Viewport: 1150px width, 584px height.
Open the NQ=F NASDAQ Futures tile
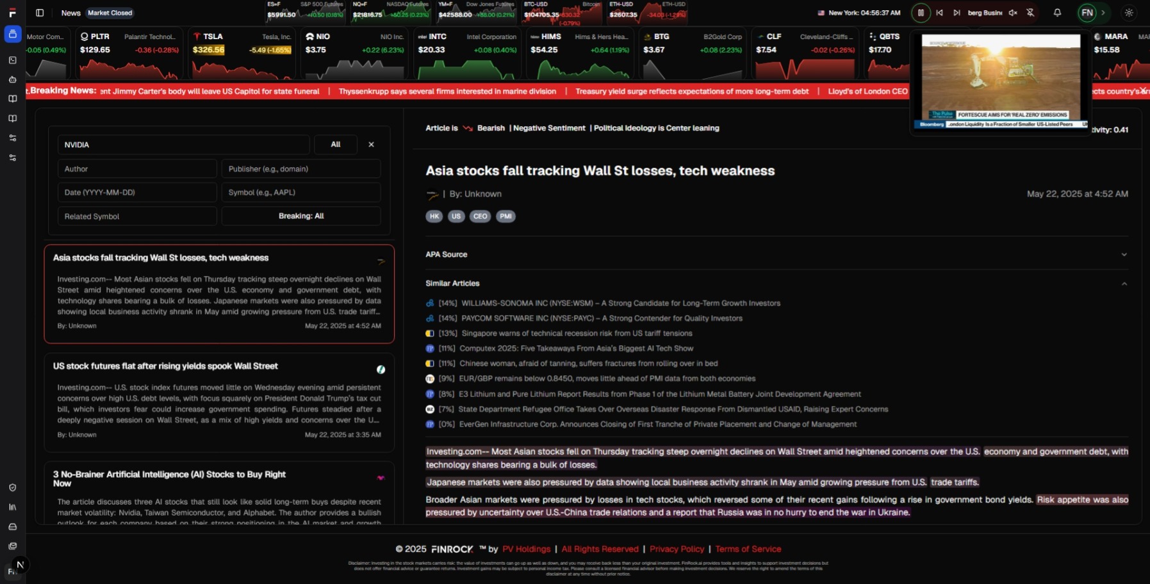pyautogui.click(x=391, y=12)
